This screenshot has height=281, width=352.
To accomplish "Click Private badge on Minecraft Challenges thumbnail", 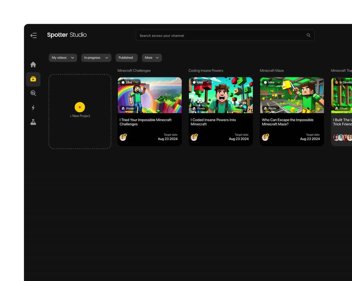I will coord(128,108).
